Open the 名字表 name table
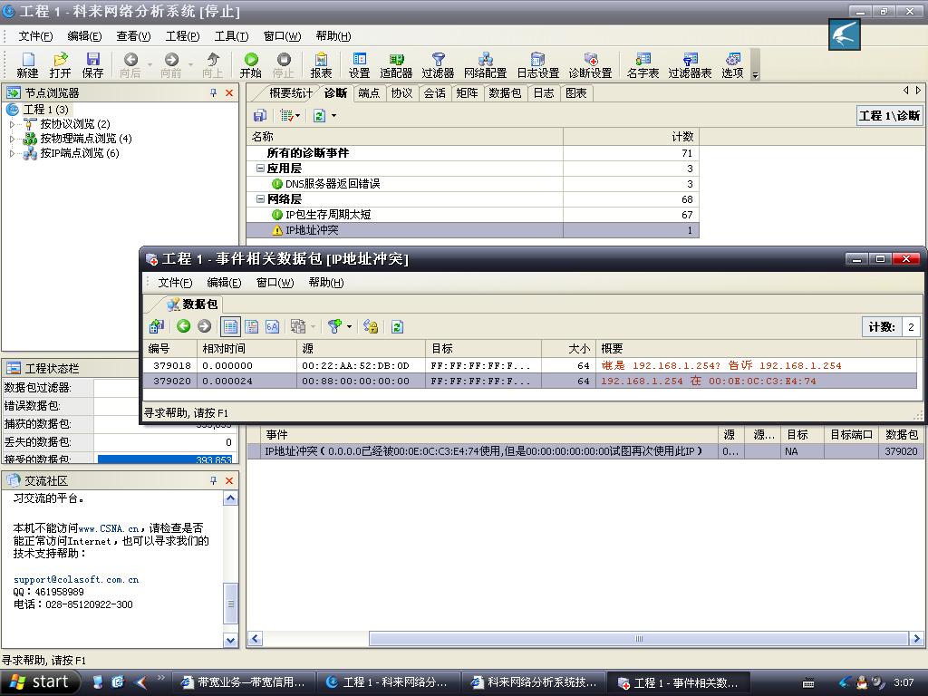The width and height of the screenshot is (928, 696). 643,64
